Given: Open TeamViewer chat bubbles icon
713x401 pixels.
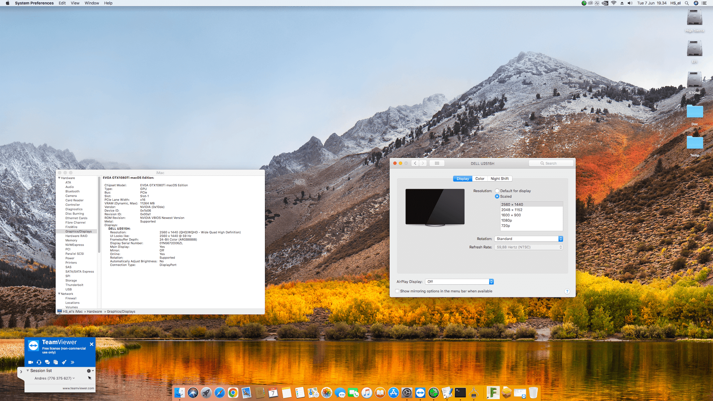Looking at the screenshot, I should (x=47, y=362).
